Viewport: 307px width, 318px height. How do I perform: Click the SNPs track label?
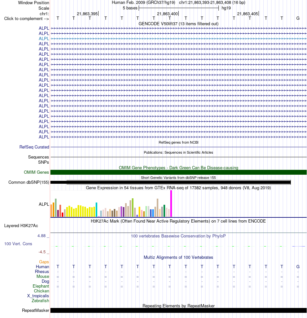pyautogui.click(x=44, y=162)
